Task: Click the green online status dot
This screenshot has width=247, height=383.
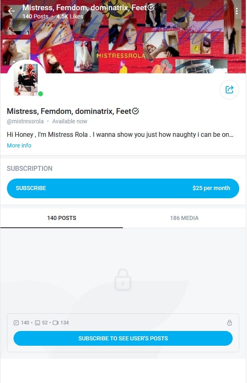Action: tap(41, 94)
